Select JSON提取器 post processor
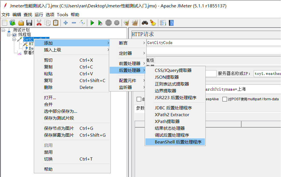 tap(175, 77)
